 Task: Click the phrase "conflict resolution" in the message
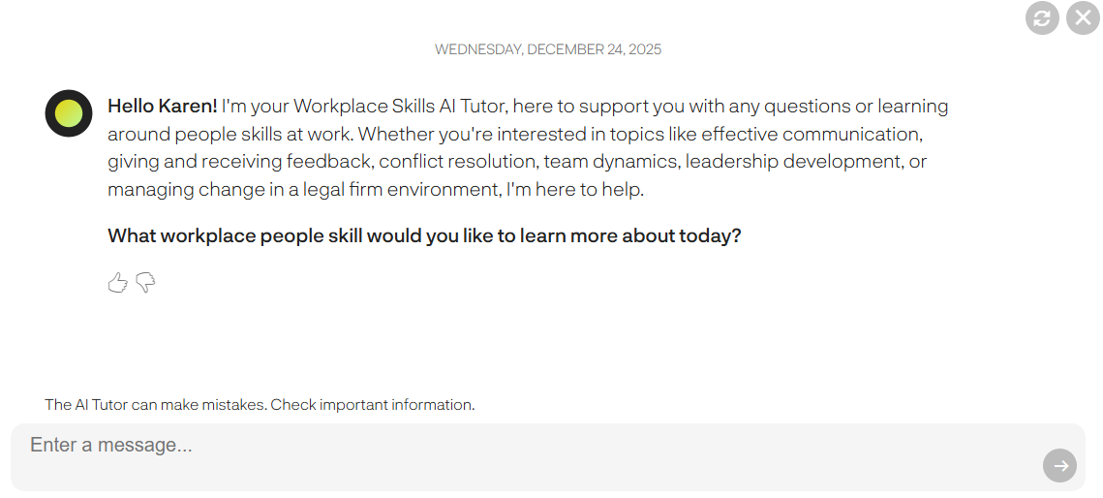[458, 162]
